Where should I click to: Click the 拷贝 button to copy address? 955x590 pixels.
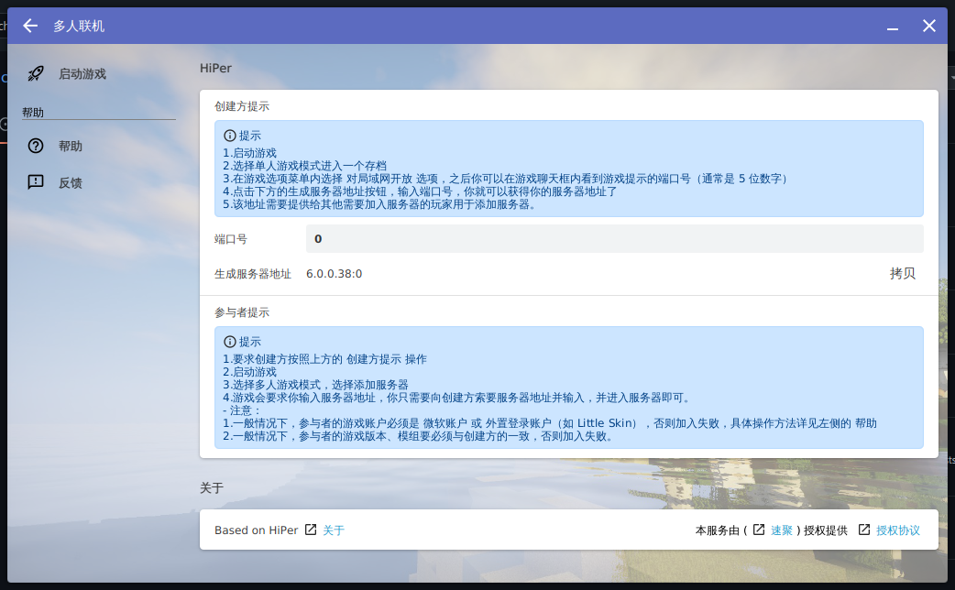(x=902, y=273)
